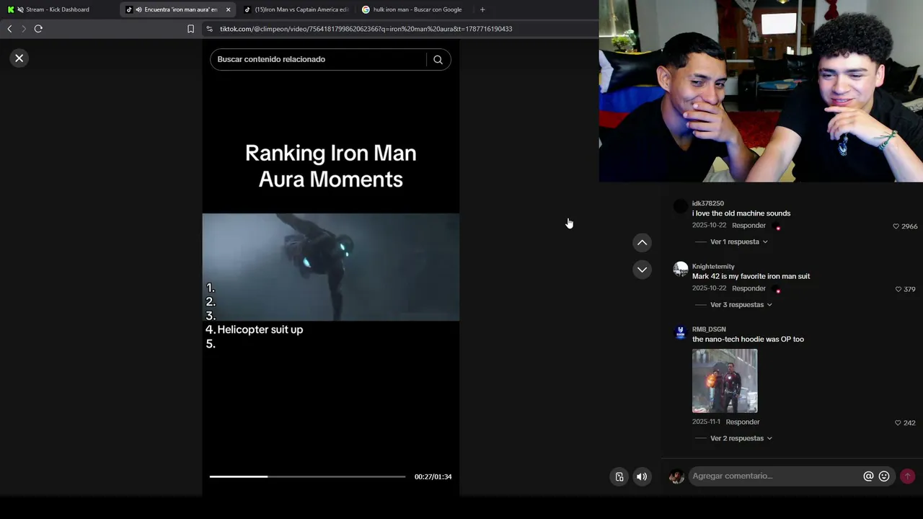Send the comment with the arrow button
This screenshot has width=923, height=519.
tap(908, 476)
